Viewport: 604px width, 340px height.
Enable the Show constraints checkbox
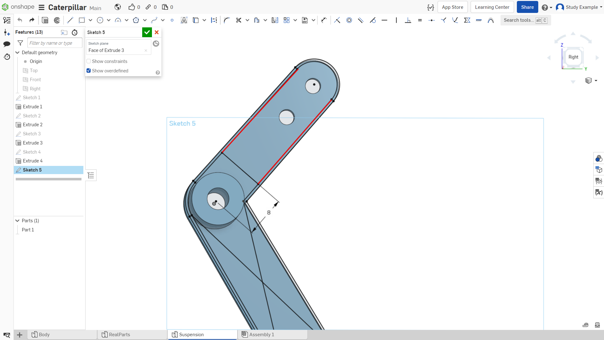[89, 61]
